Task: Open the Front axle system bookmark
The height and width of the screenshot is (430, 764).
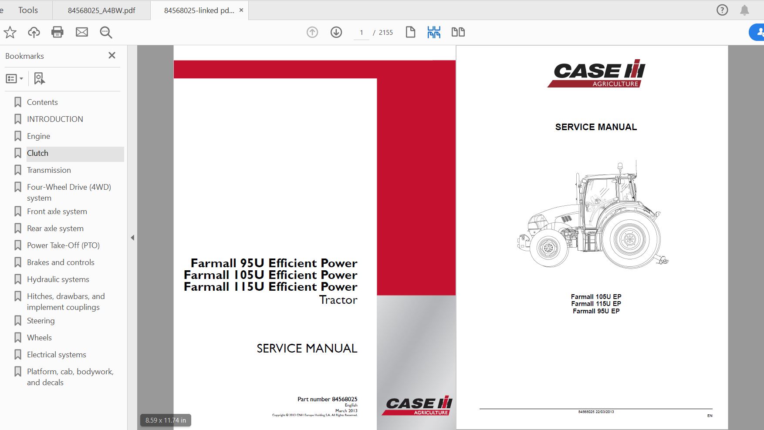Action: [57, 212]
